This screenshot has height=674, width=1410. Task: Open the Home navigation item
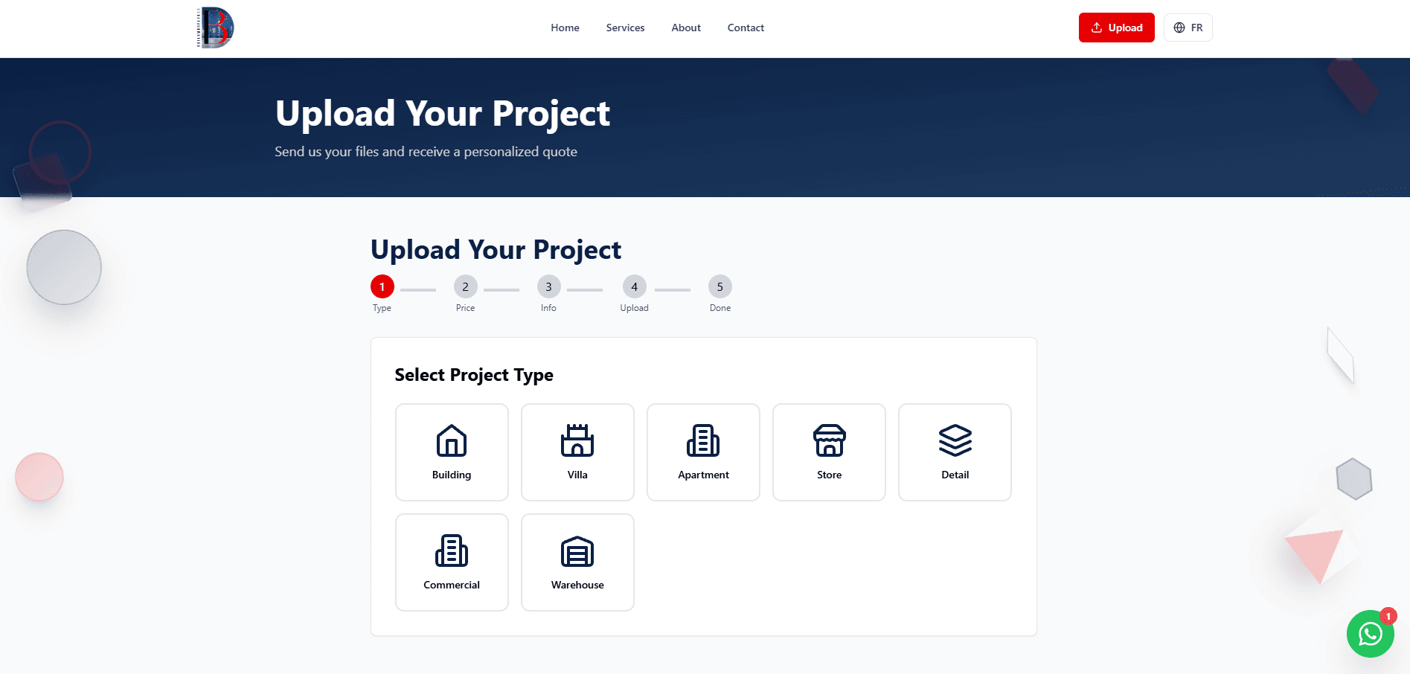click(565, 28)
